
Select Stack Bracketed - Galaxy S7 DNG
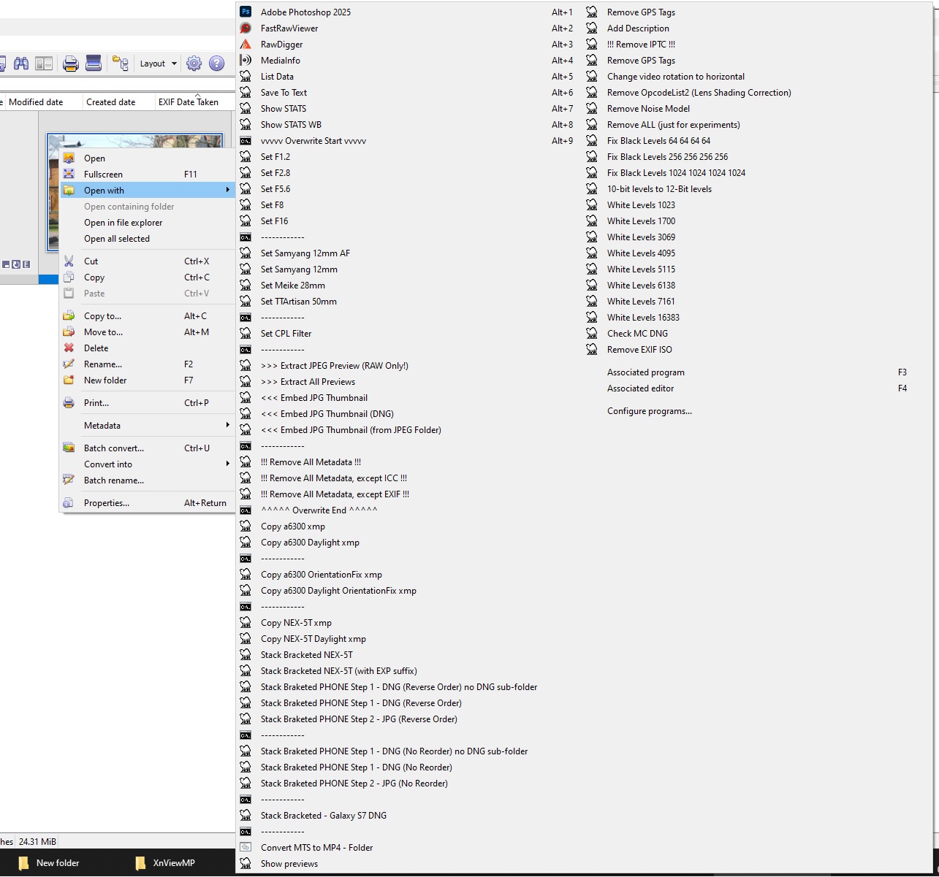tap(408, 815)
